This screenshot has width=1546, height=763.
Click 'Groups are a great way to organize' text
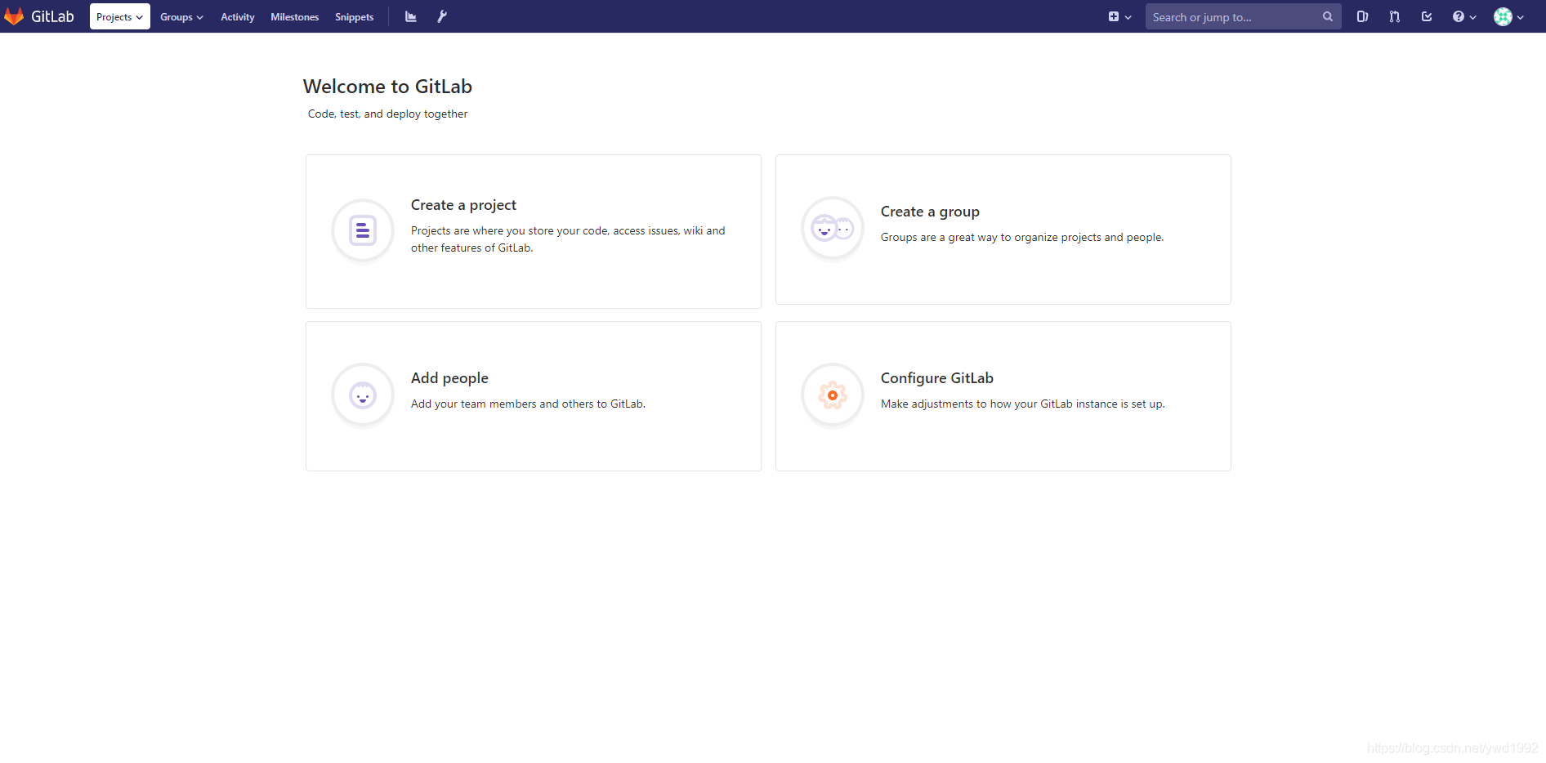(1022, 238)
